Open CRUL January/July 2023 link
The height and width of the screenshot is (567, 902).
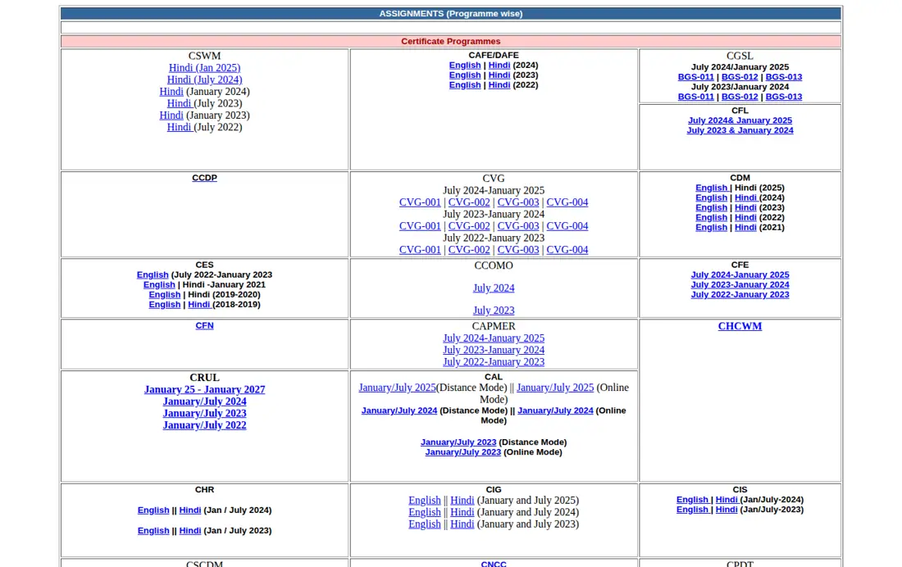pos(204,414)
